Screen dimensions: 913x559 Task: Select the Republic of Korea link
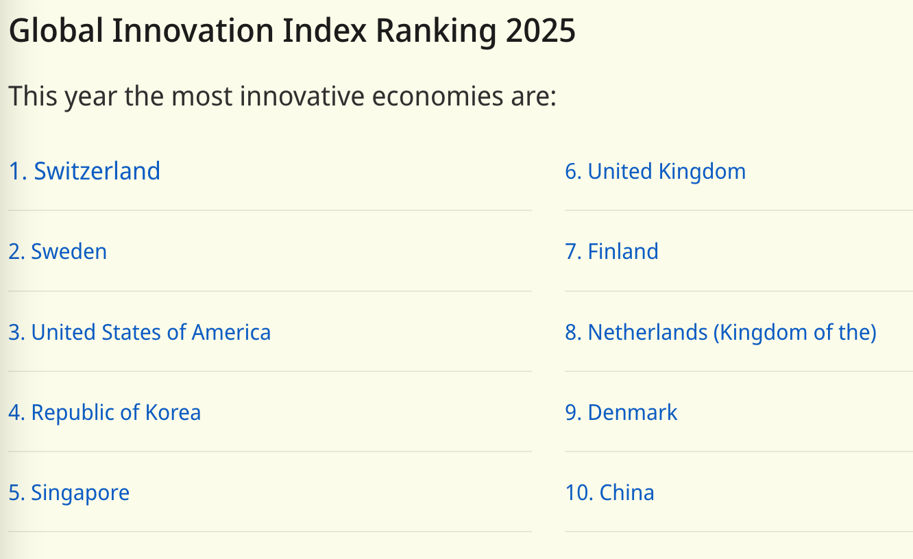tap(105, 412)
